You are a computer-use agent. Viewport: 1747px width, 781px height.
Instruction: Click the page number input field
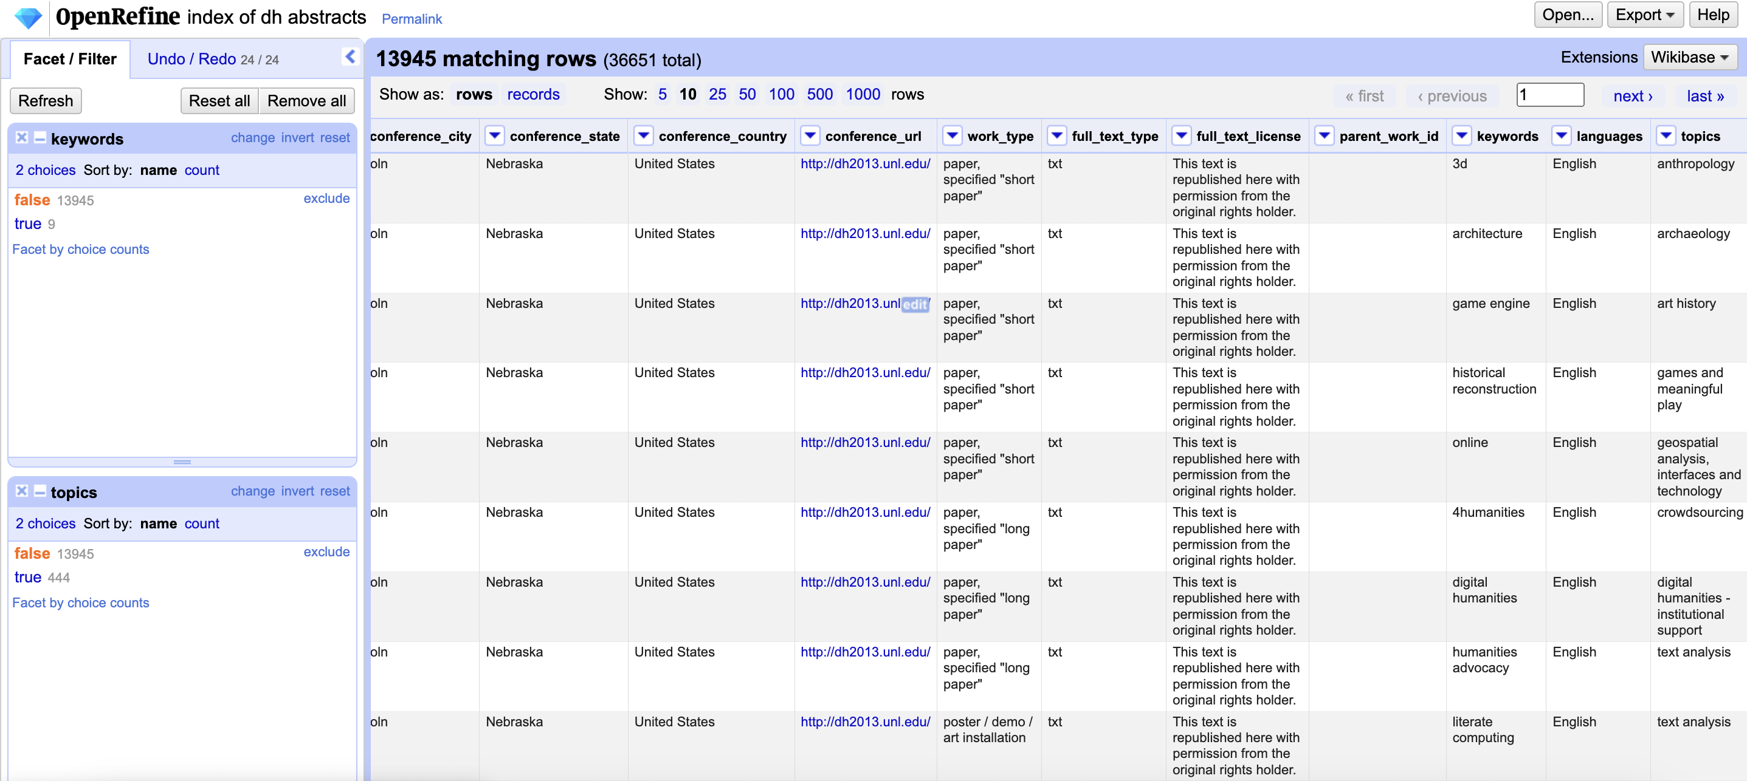click(1549, 95)
